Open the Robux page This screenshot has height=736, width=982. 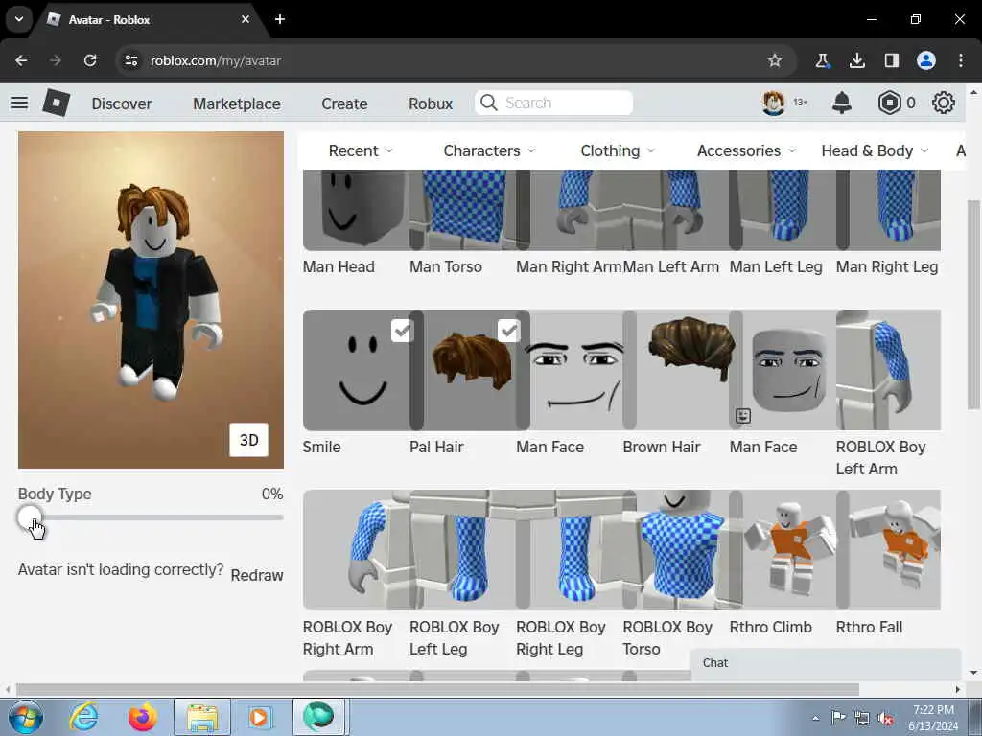click(x=431, y=103)
